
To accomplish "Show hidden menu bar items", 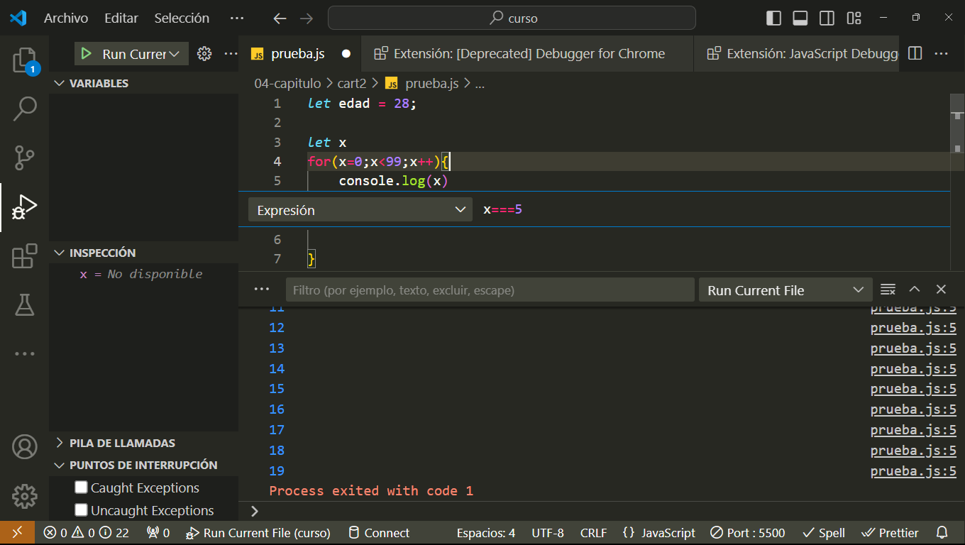I will click(237, 18).
